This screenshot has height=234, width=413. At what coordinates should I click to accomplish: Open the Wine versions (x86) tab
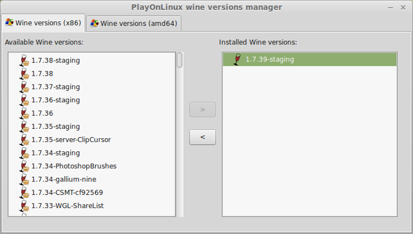[43, 22]
